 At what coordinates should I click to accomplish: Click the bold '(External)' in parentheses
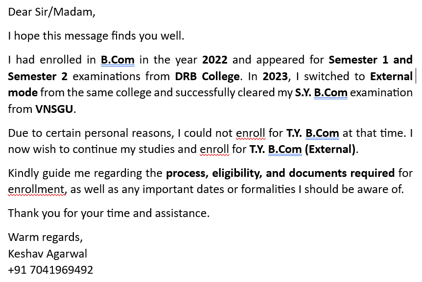(x=330, y=149)
